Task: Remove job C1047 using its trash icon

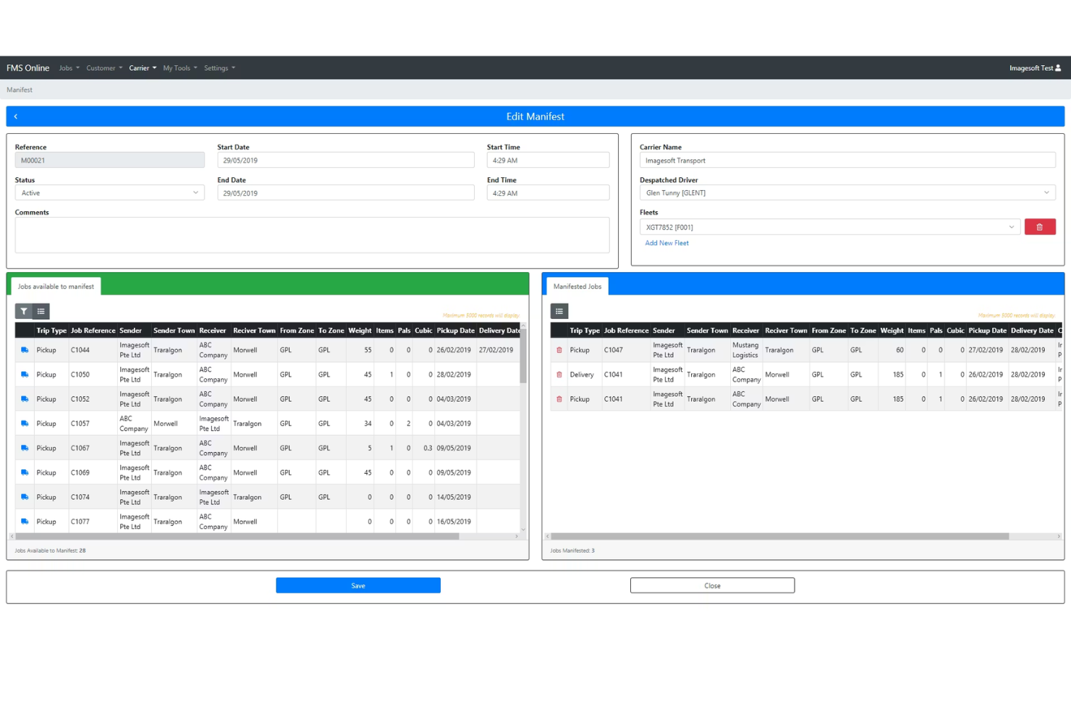Action: 559,349
